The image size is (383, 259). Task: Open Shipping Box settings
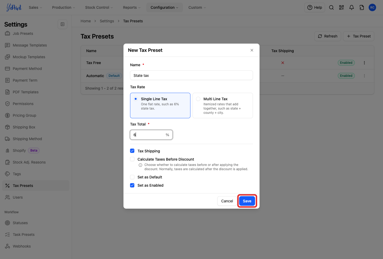coord(36,127)
